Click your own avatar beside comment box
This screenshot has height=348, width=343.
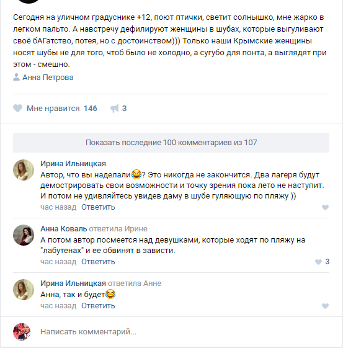(22, 332)
